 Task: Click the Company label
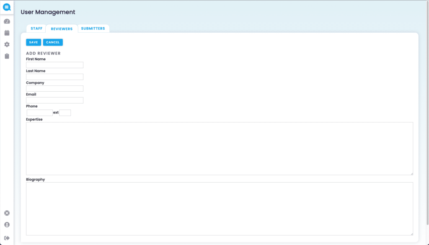[35, 83]
